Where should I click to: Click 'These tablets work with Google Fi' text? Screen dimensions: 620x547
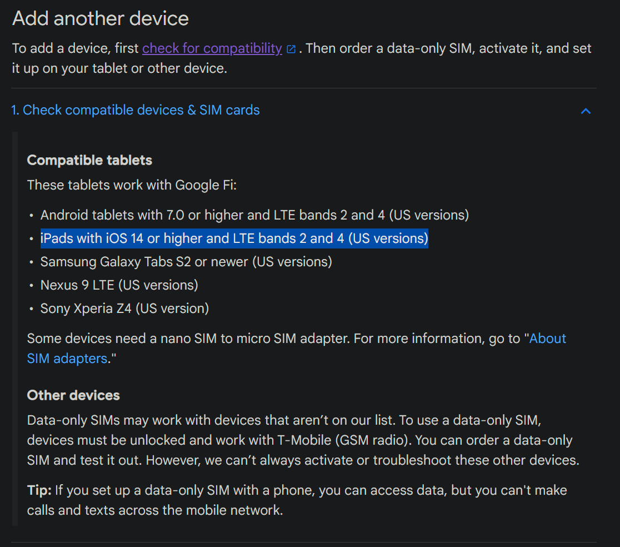point(132,185)
